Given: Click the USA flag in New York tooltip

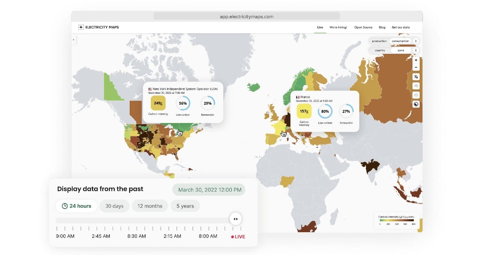Looking at the screenshot, I should [150, 89].
